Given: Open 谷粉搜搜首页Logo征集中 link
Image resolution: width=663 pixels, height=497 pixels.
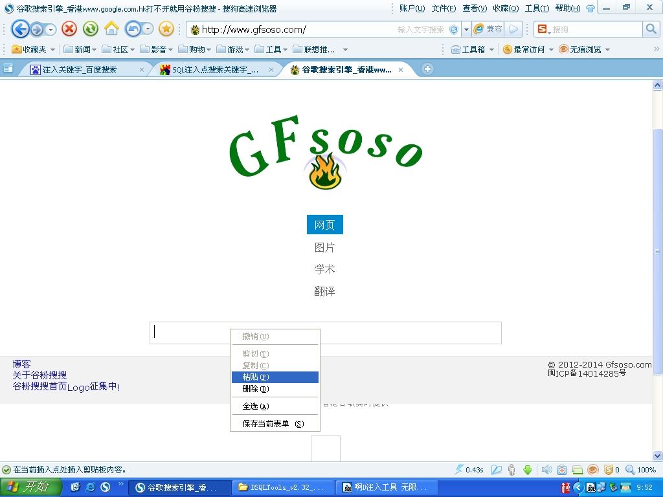Looking at the screenshot, I should 66,386.
